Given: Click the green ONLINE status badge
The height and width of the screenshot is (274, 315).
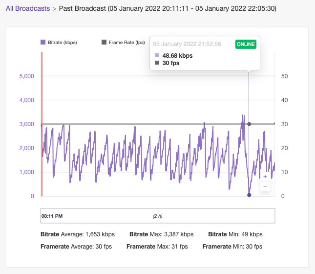Looking at the screenshot, I should pos(246,44).
